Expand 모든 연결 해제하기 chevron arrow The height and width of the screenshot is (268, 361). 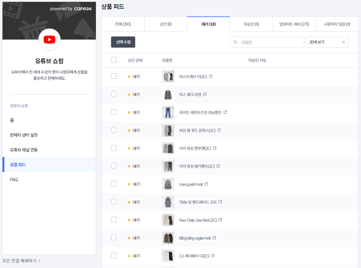coord(40,261)
